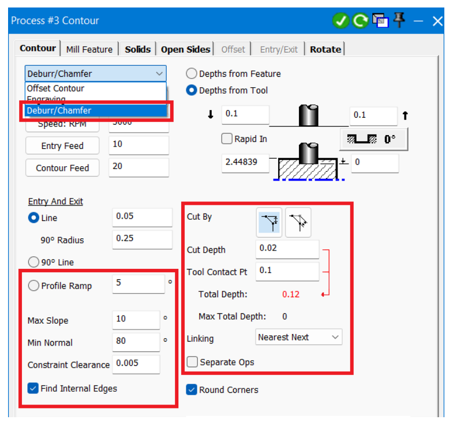Viewport: 453px width, 427px height.
Task: Select the Line entry radio button
Action: (33, 218)
